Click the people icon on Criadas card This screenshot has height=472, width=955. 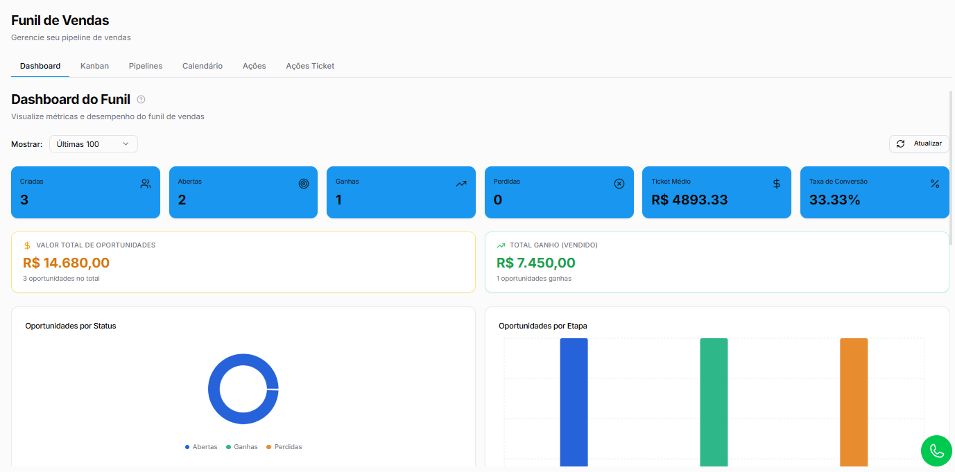(x=146, y=184)
